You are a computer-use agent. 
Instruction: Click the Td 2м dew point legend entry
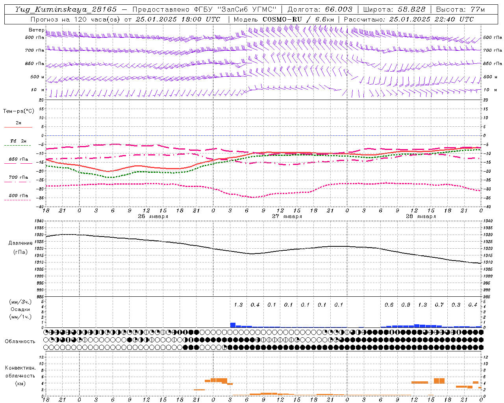[x=19, y=141]
